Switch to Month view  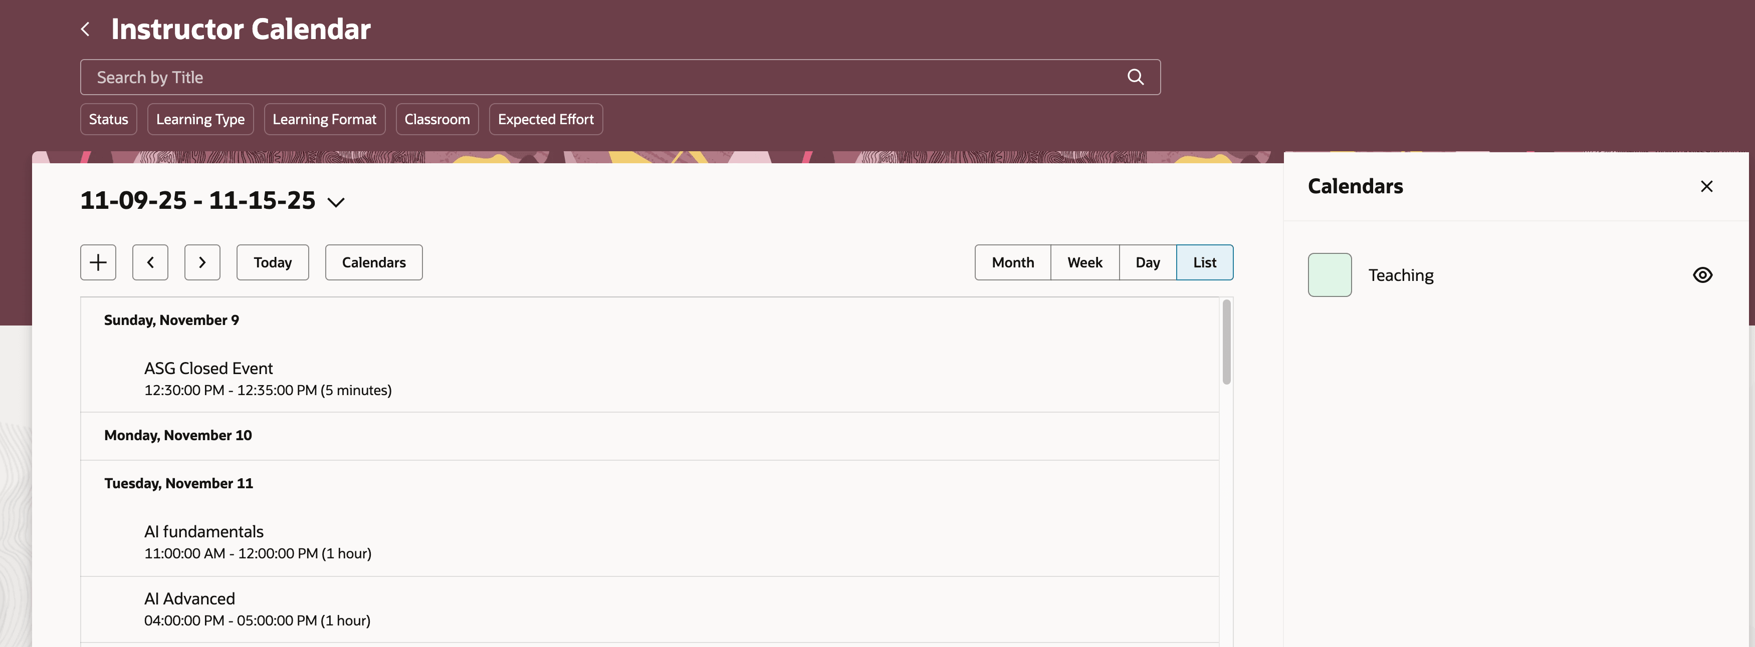coord(1012,262)
